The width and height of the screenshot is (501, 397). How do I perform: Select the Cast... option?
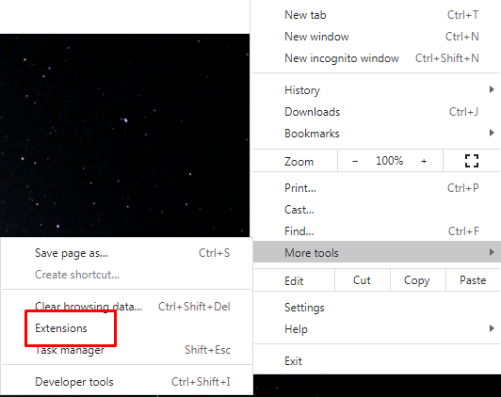376,210
